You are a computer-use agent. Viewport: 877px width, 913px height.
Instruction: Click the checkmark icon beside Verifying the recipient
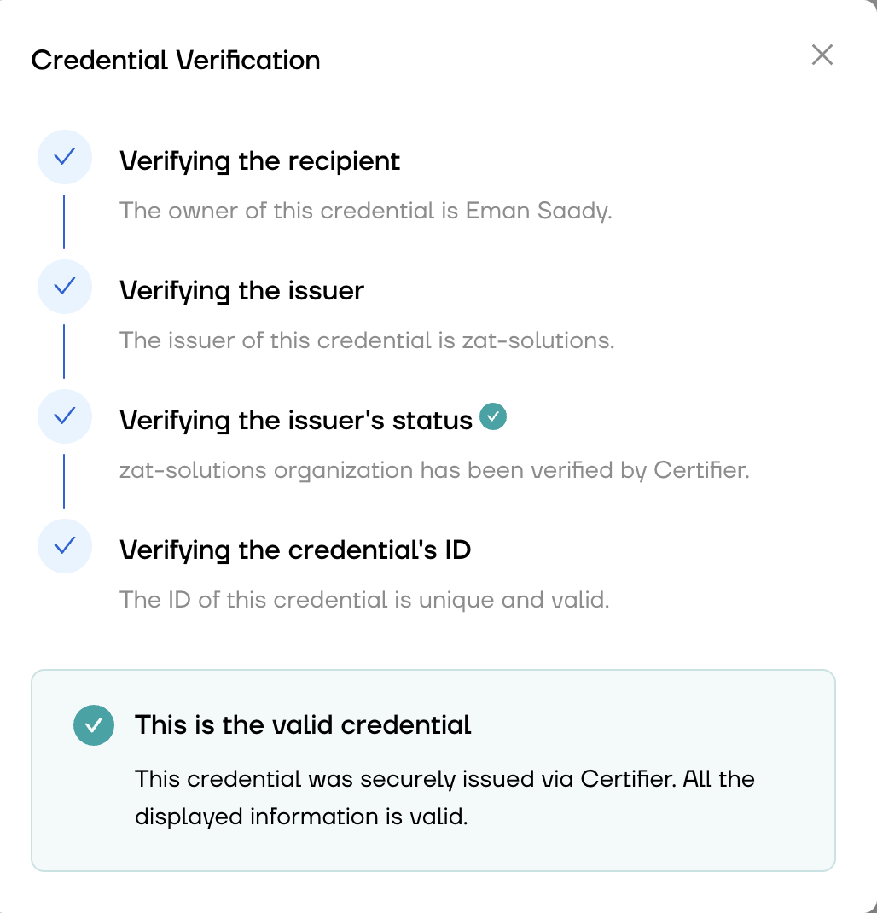click(65, 157)
